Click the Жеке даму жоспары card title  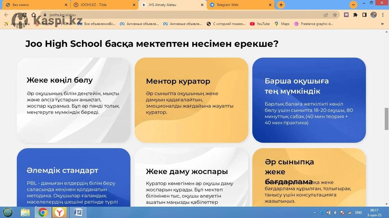click(187, 171)
